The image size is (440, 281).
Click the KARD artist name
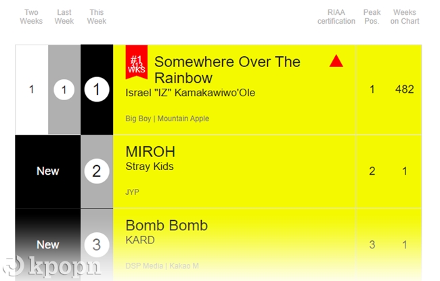[x=140, y=240]
